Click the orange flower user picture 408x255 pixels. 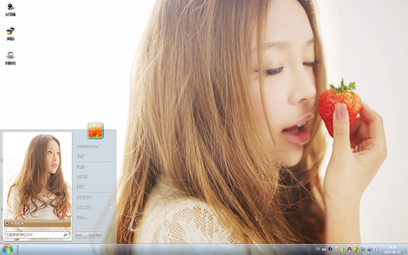click(95, 131)
